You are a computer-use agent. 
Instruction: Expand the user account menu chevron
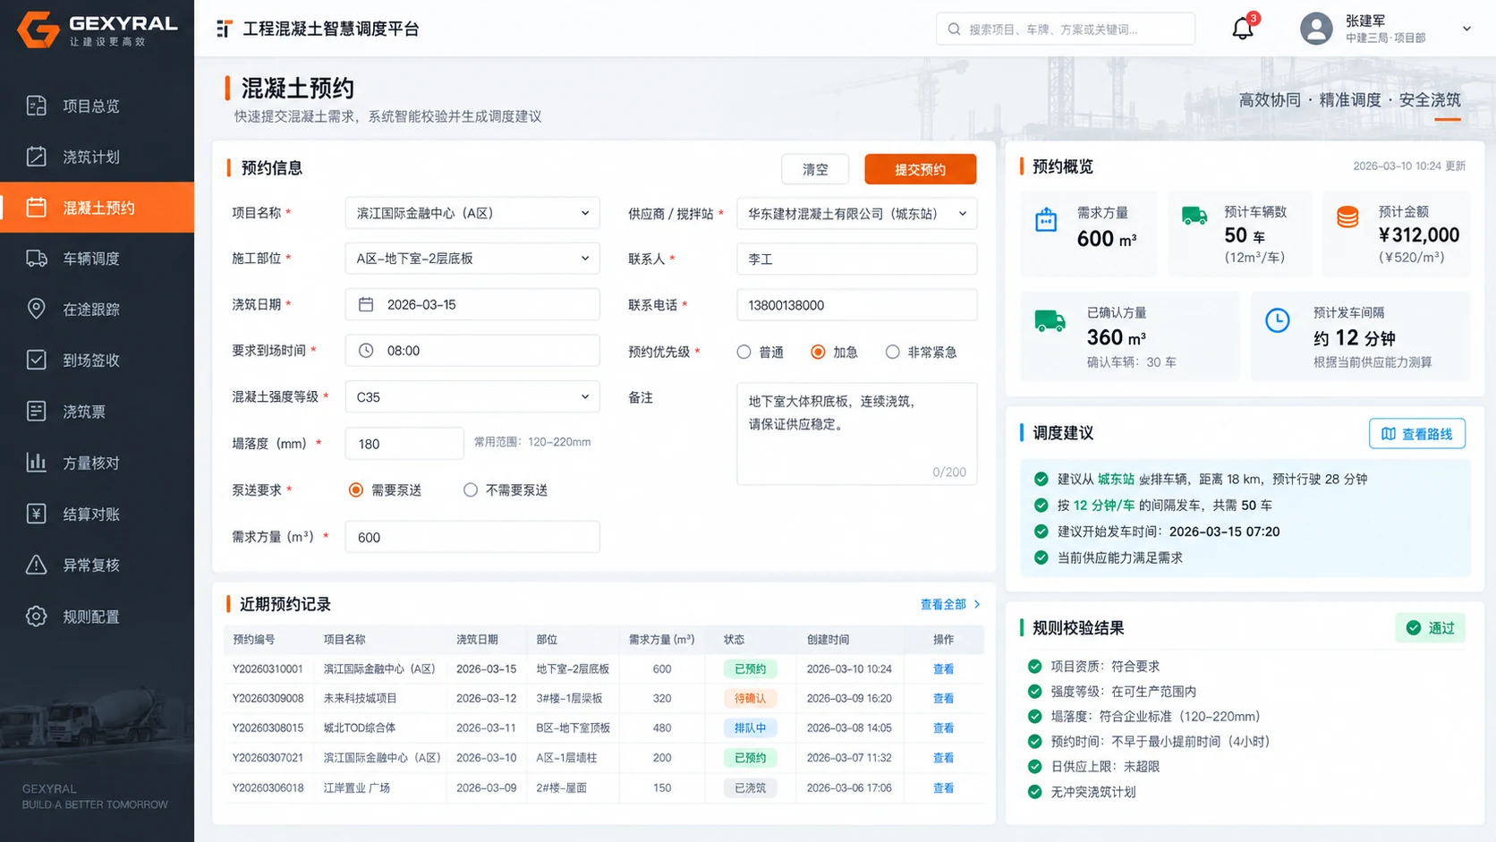(x=1466, y=29)
